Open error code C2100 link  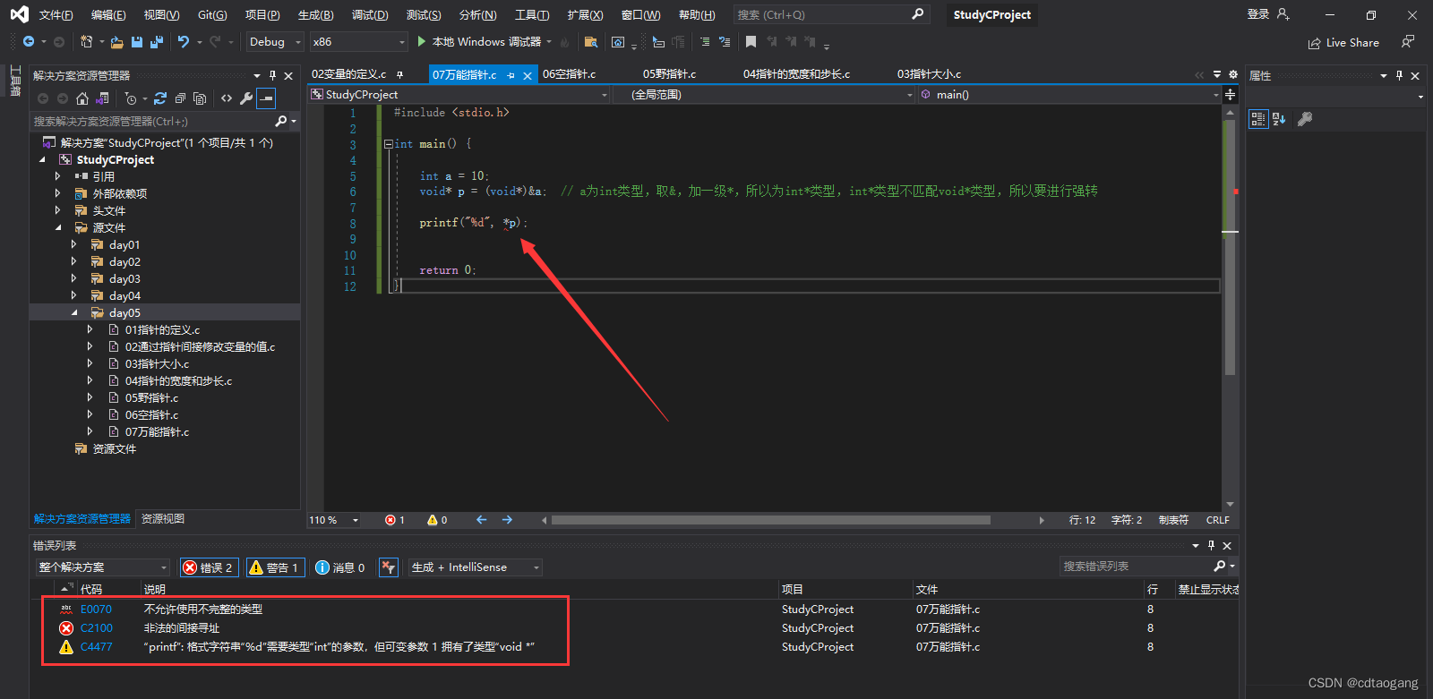point(97,628)
